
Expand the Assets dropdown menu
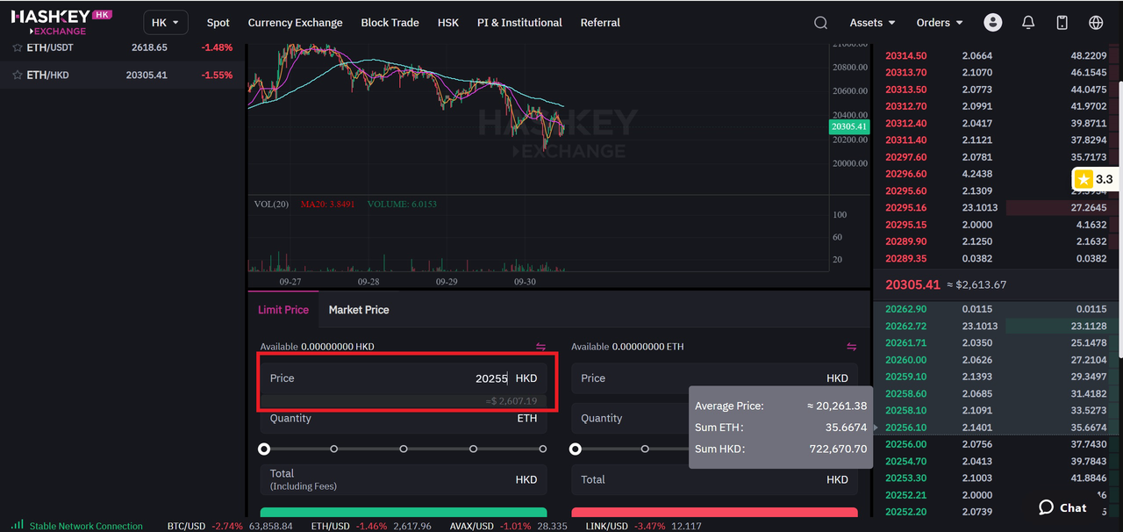(872, 23)
